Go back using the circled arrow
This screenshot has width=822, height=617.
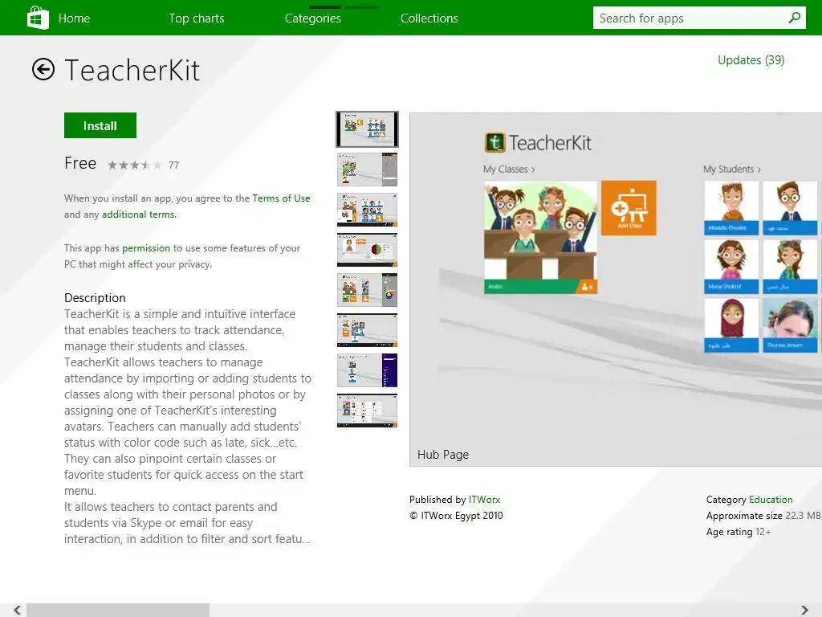43,69
